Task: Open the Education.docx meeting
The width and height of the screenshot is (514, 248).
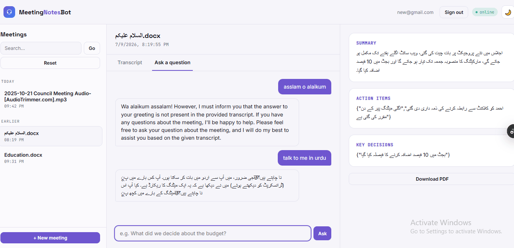Action: 51,158
